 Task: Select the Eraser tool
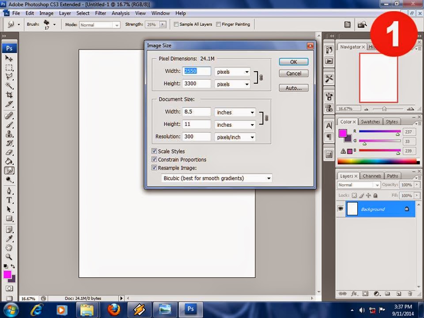(x=9, y=152)
